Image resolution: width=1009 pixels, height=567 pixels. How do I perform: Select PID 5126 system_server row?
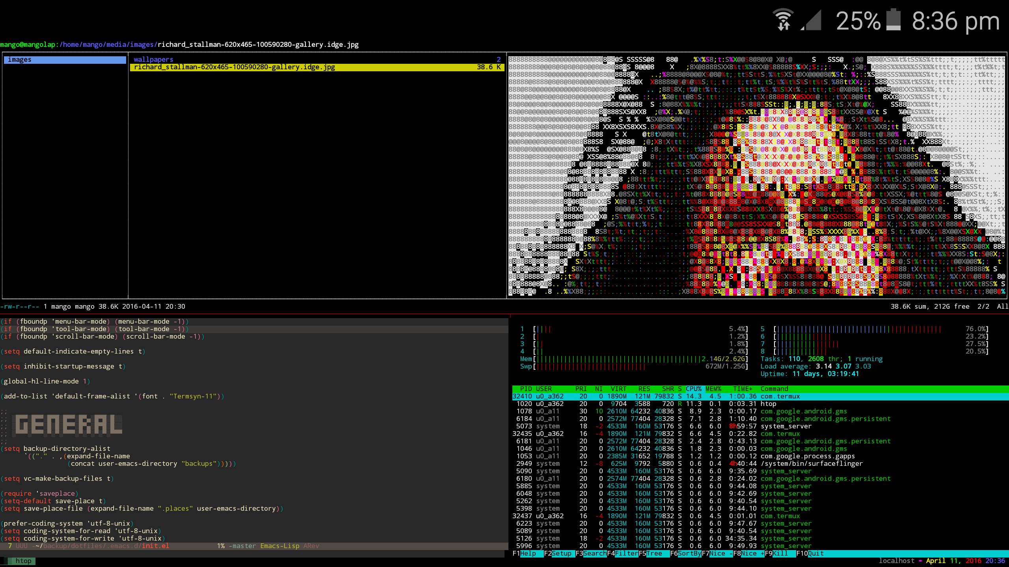pyautogui.click(x=761, y=538)
